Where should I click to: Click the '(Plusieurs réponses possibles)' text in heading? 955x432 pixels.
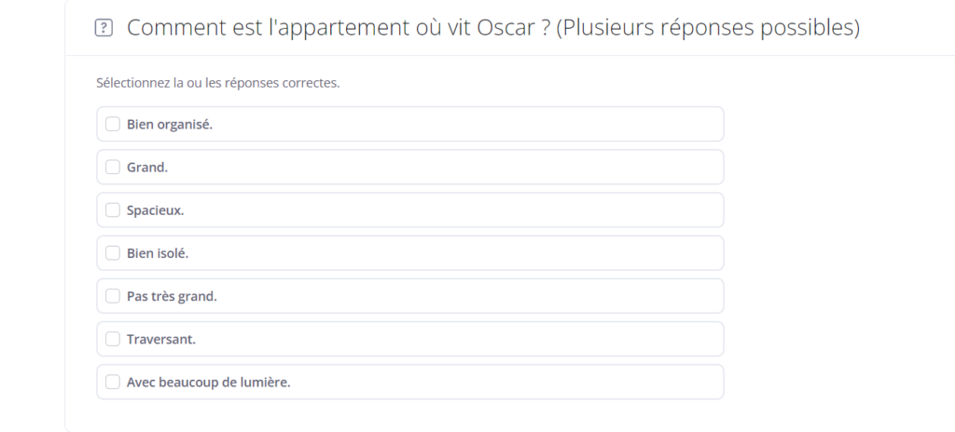pyautogui.click(x=708, y=28)
